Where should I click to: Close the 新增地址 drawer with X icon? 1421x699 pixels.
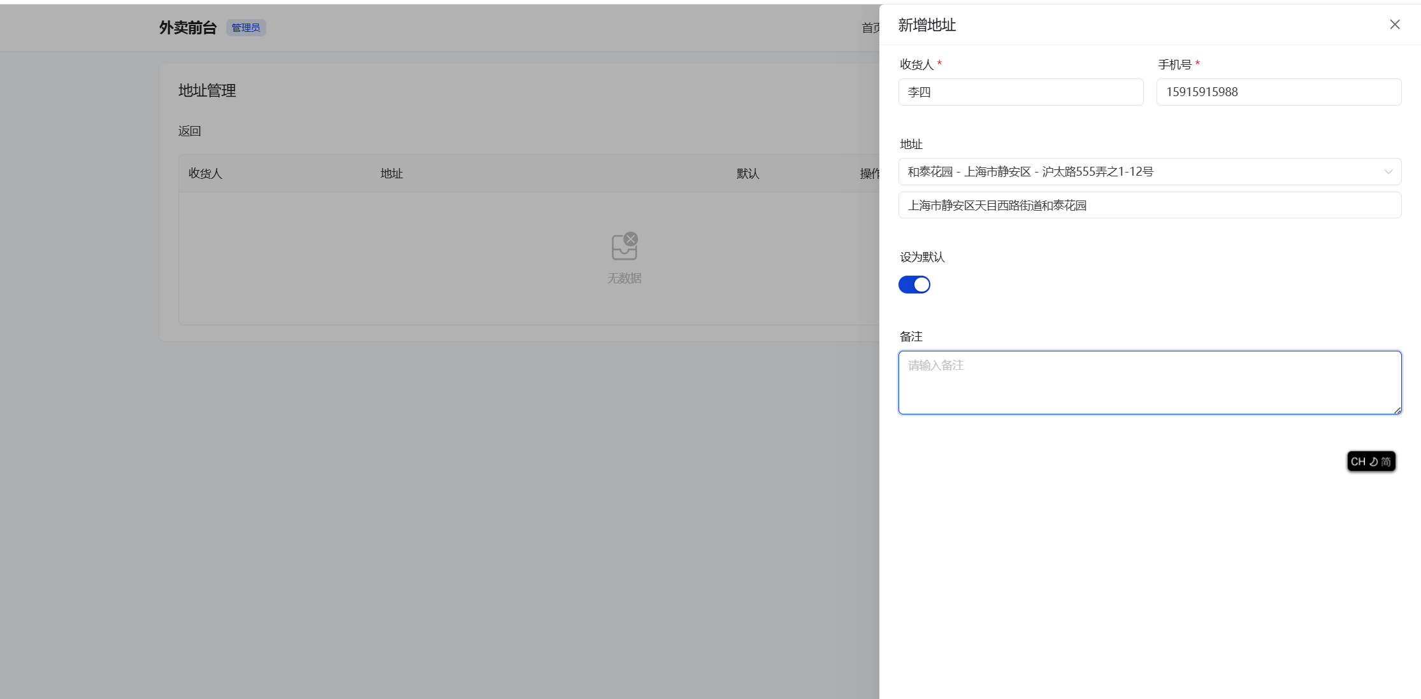(x=1394, y=24)
